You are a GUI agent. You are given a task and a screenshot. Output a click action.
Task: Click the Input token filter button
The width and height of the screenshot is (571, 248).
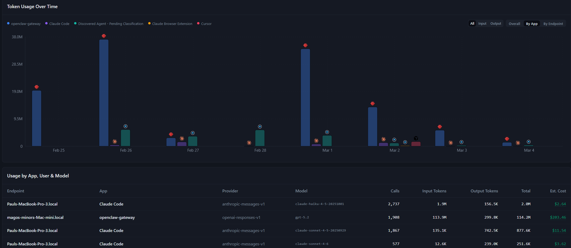tap(482, 23)
